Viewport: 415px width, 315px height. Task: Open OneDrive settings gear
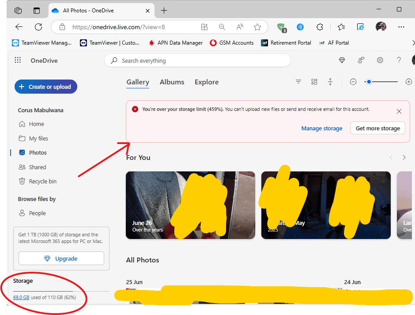(x=380, y=61)
